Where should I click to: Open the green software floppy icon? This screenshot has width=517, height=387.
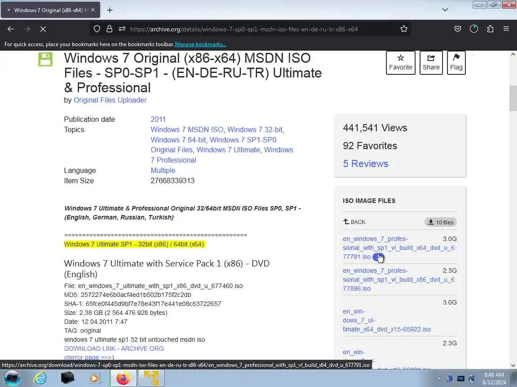click(45, 59)
